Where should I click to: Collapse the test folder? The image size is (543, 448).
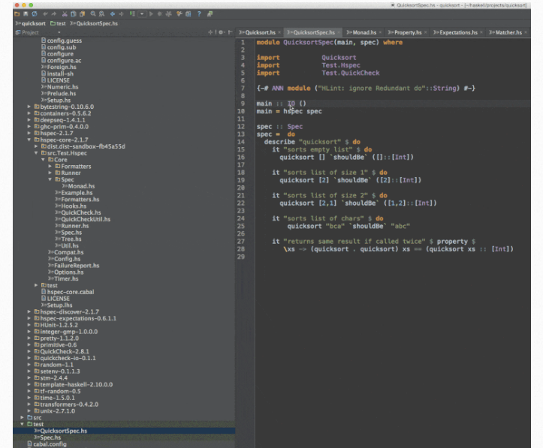click(x=23, y=424)
